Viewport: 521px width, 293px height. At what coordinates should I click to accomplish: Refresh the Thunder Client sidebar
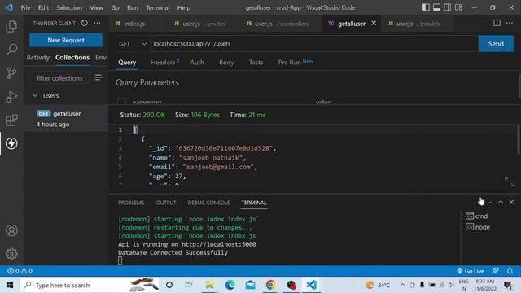(x=85, y=23)
